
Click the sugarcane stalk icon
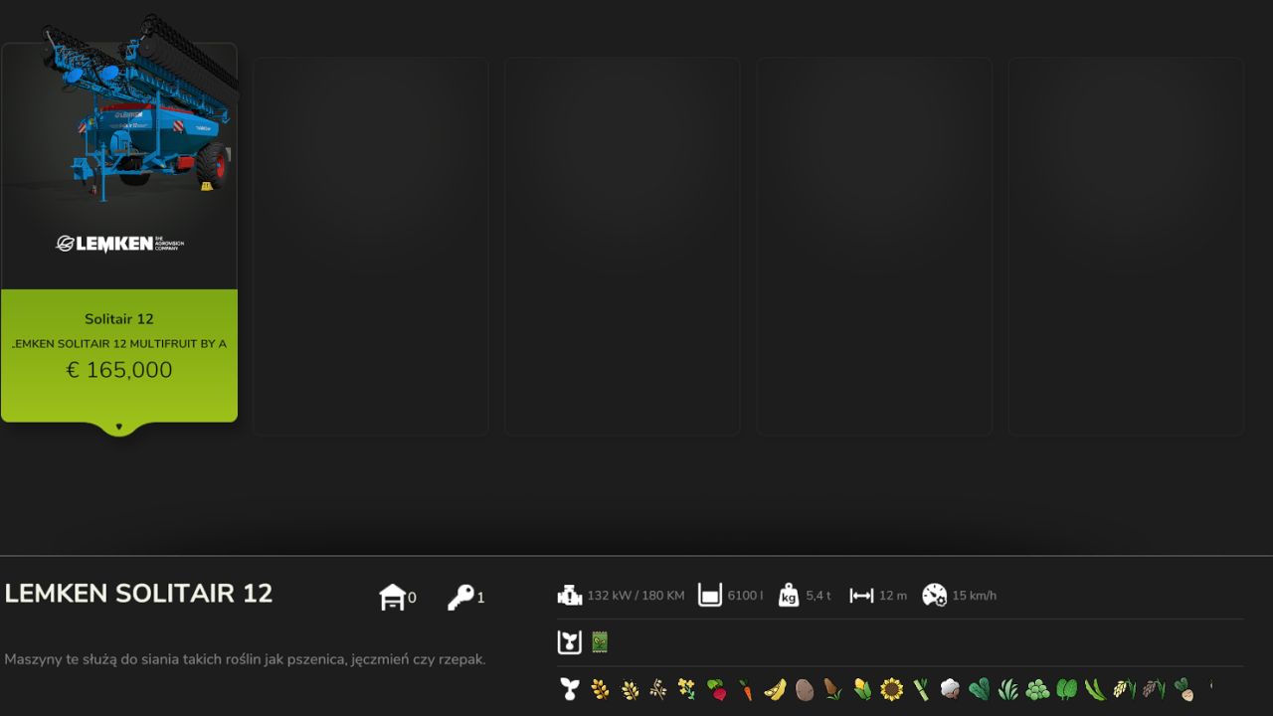(x=921, y=688)
